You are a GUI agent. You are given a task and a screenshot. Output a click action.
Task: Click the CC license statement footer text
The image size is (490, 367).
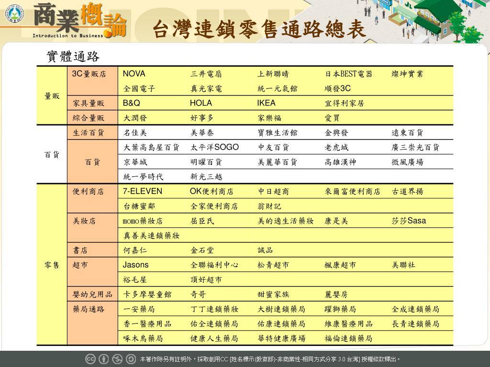[270, 359]
